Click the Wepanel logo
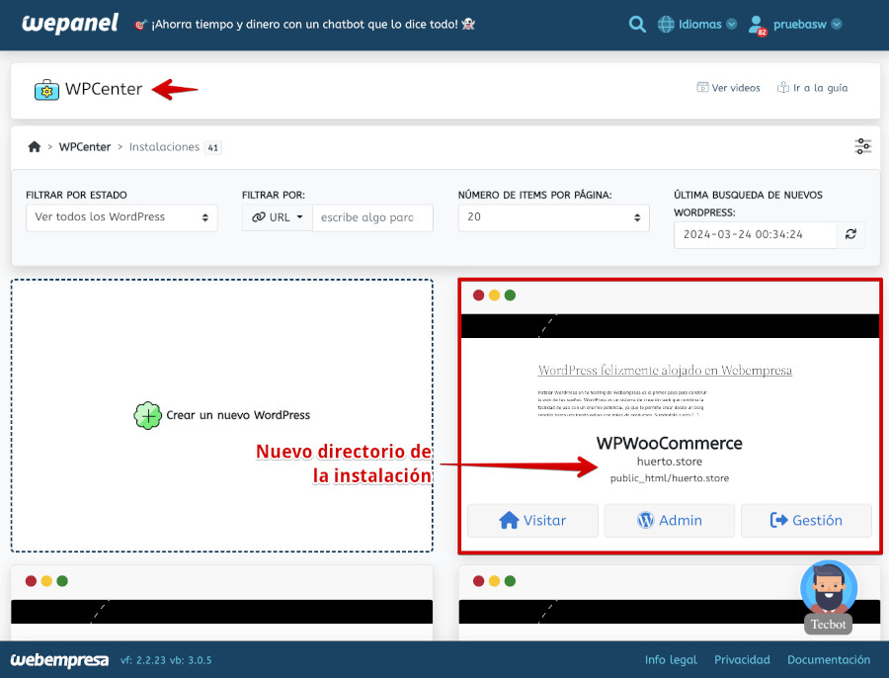This screenshot has height=678, width=889. pos(70,24)
